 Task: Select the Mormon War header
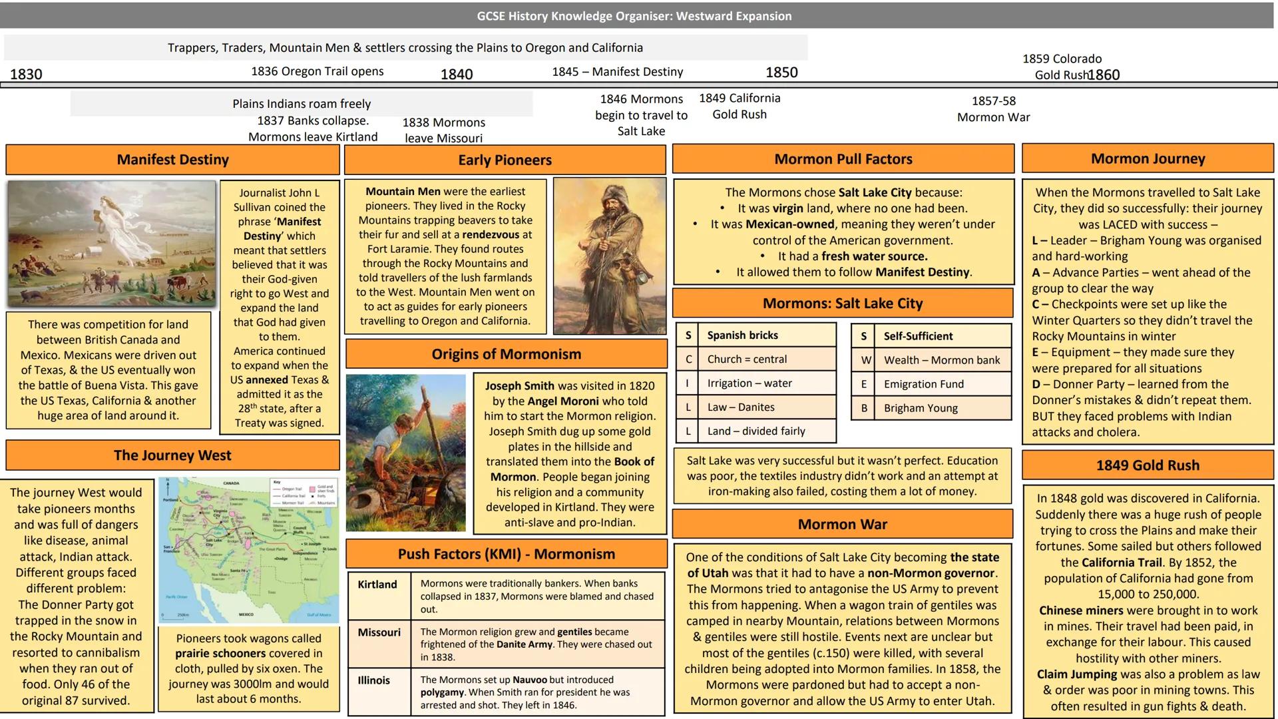(x=842, y=524)
